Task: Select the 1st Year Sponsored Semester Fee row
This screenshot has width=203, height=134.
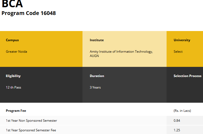Action: tap(31, 130)
